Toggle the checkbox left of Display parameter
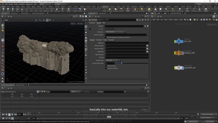Screen dimensions: 218x123 coord(90,29)
